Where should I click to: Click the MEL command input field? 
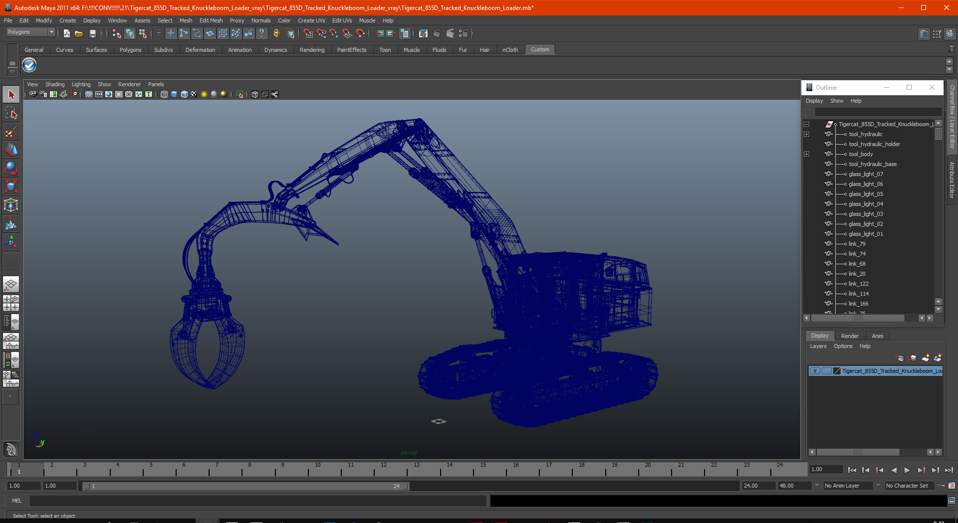(x=258, y=501)
